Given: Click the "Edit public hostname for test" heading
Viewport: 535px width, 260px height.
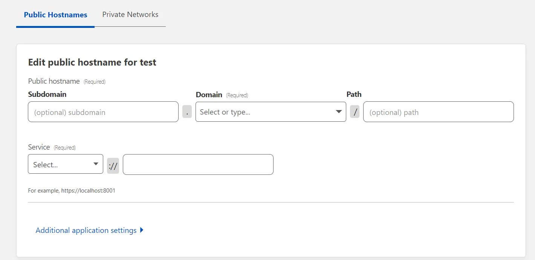Looking at the screenshot, I should (92, 62).
